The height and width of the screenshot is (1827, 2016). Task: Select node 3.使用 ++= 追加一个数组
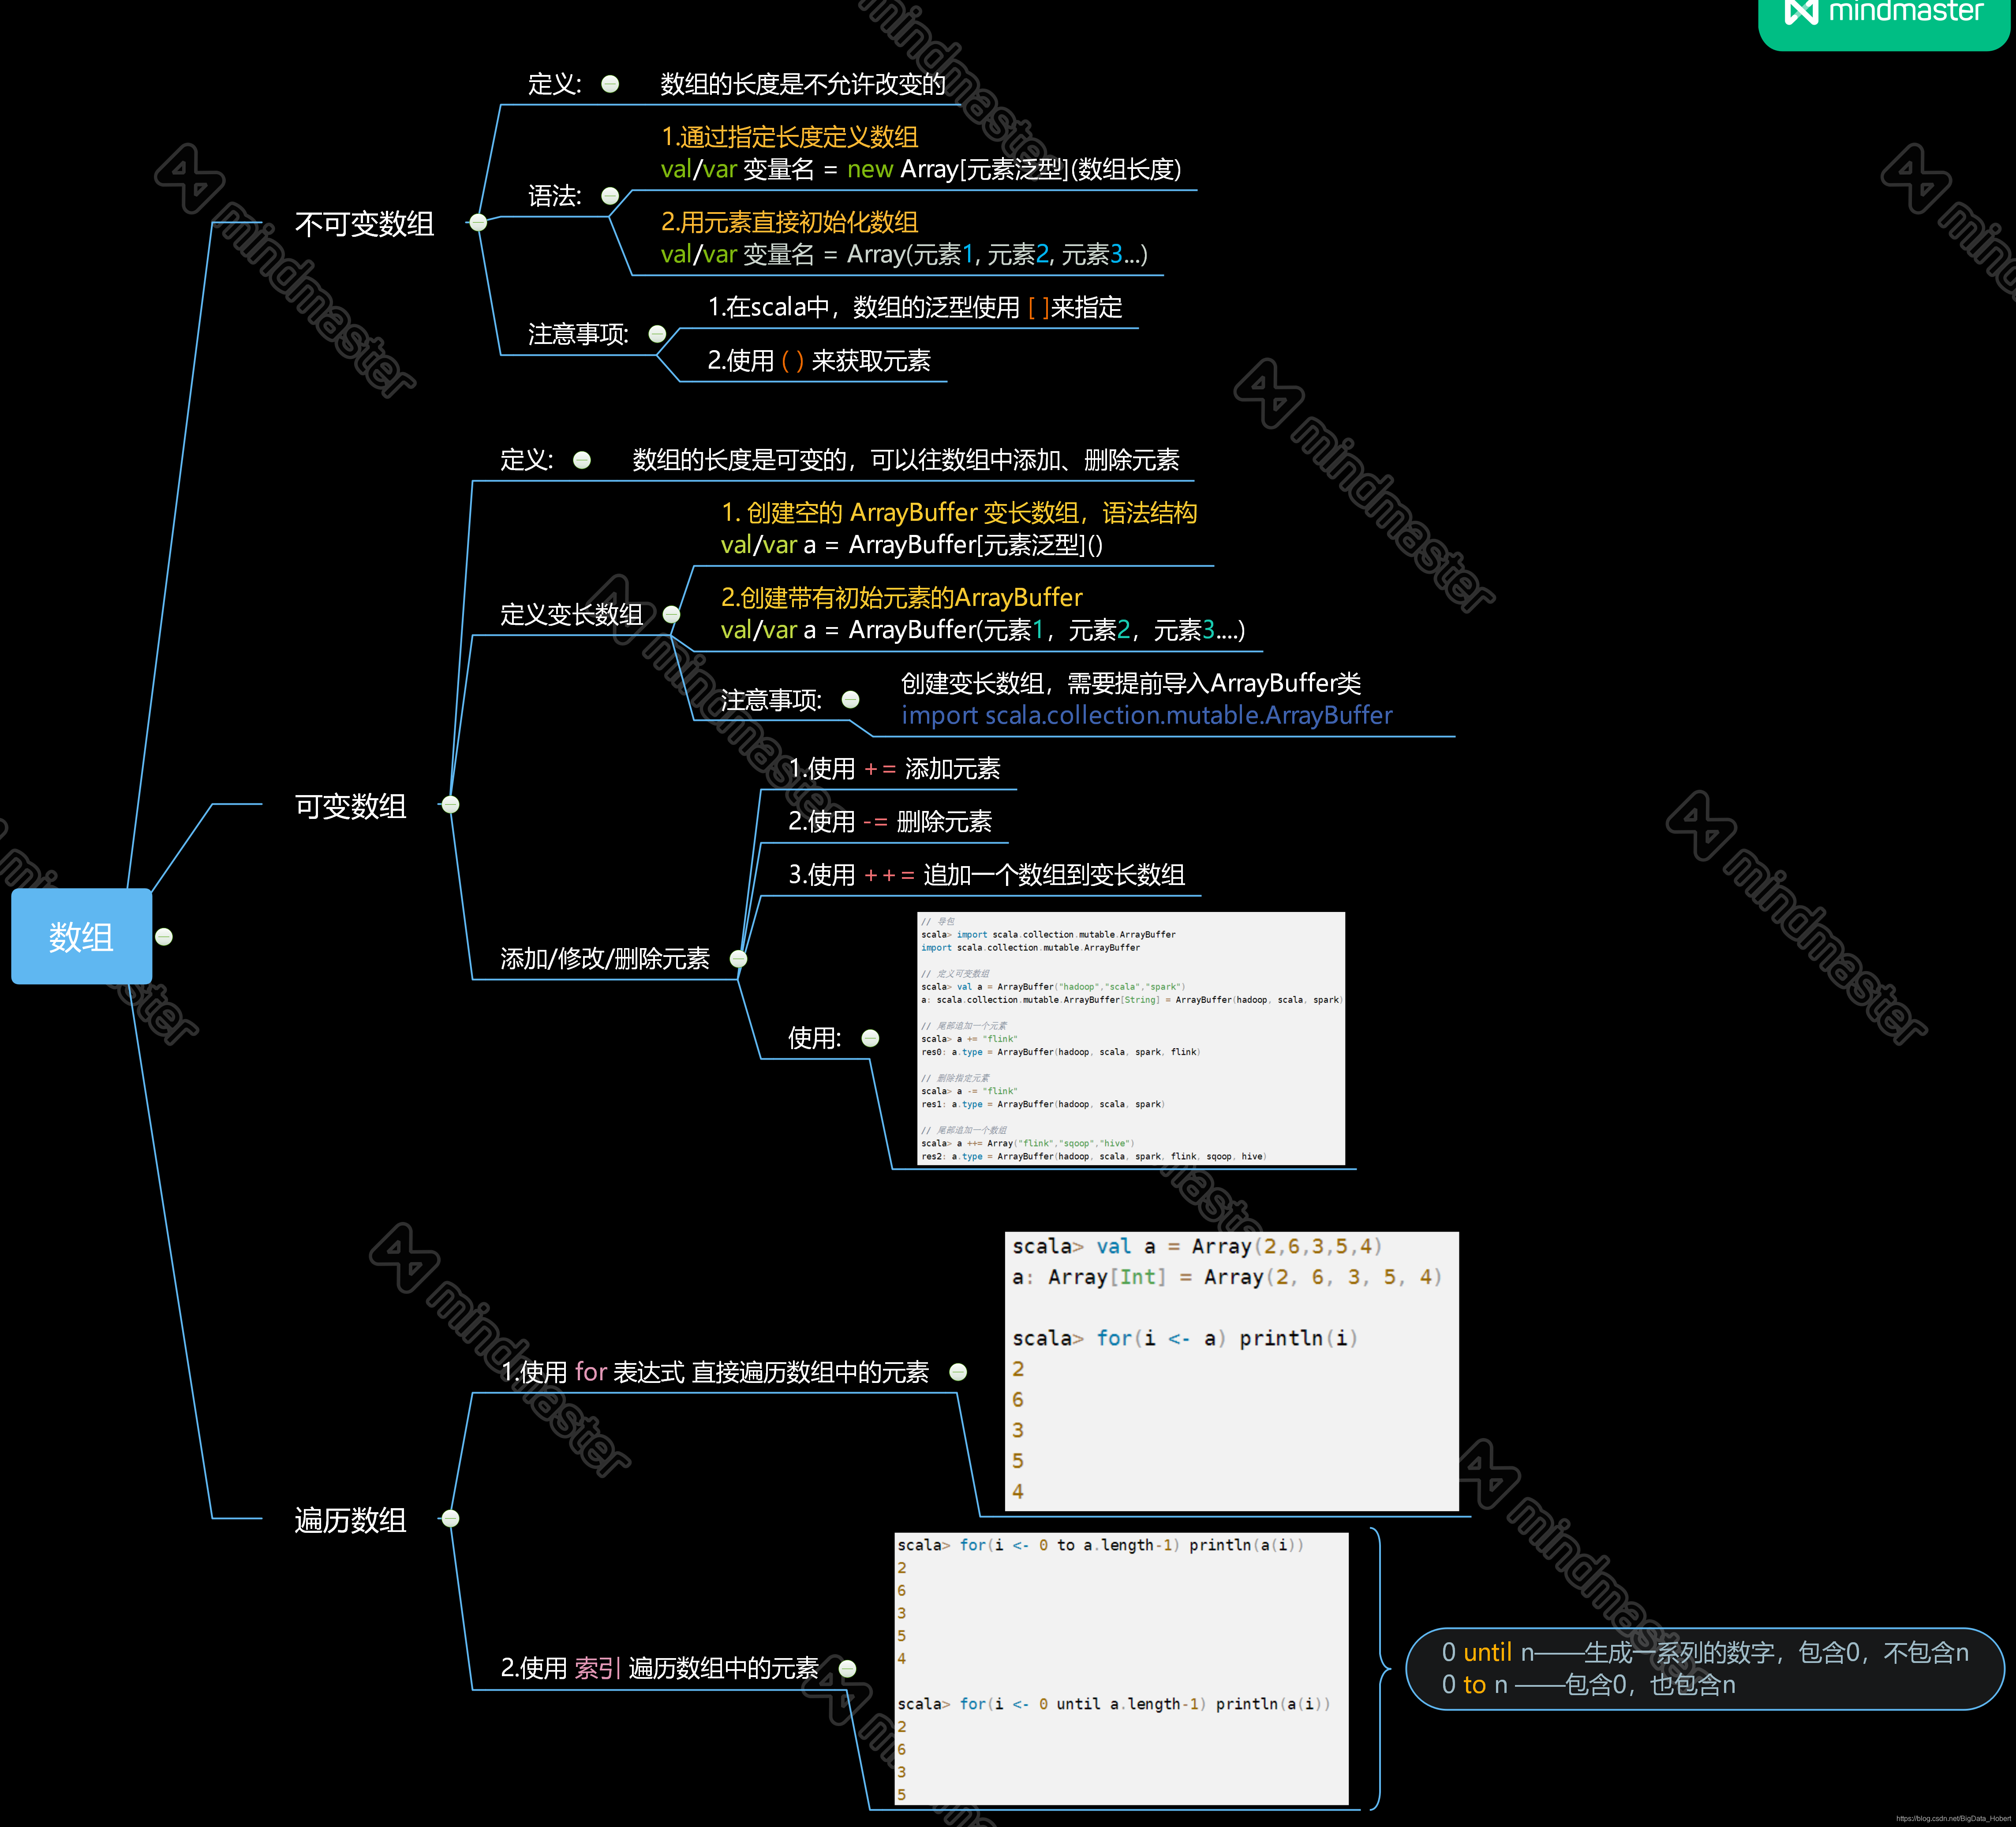pos(986,875)
